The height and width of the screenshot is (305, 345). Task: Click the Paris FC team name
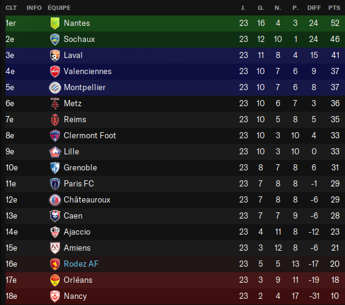(79, 184)
